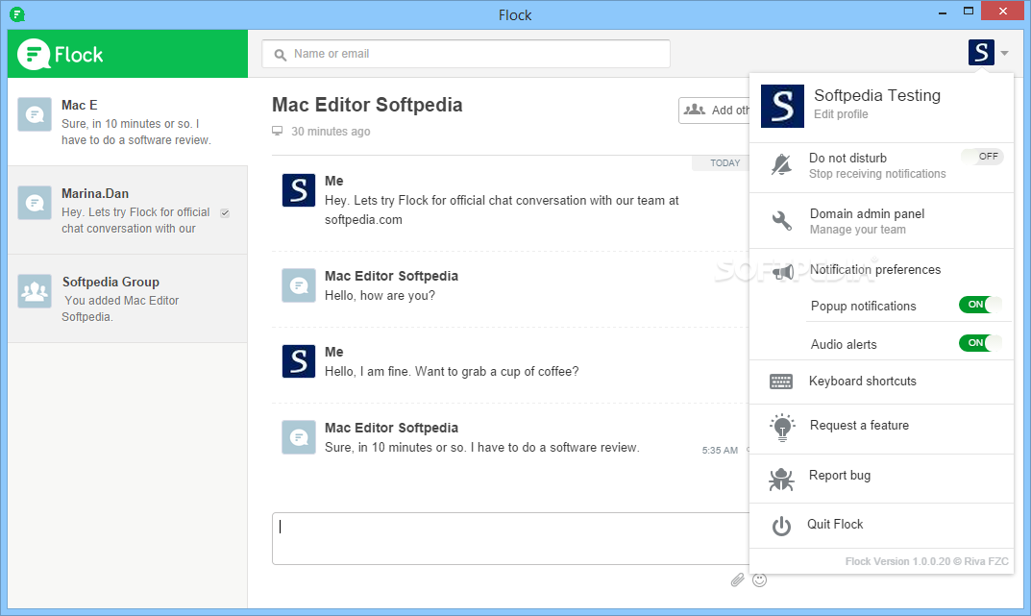Click the Flock app icon in title bar
The image size is (1031, 616).
coord(17,13)
